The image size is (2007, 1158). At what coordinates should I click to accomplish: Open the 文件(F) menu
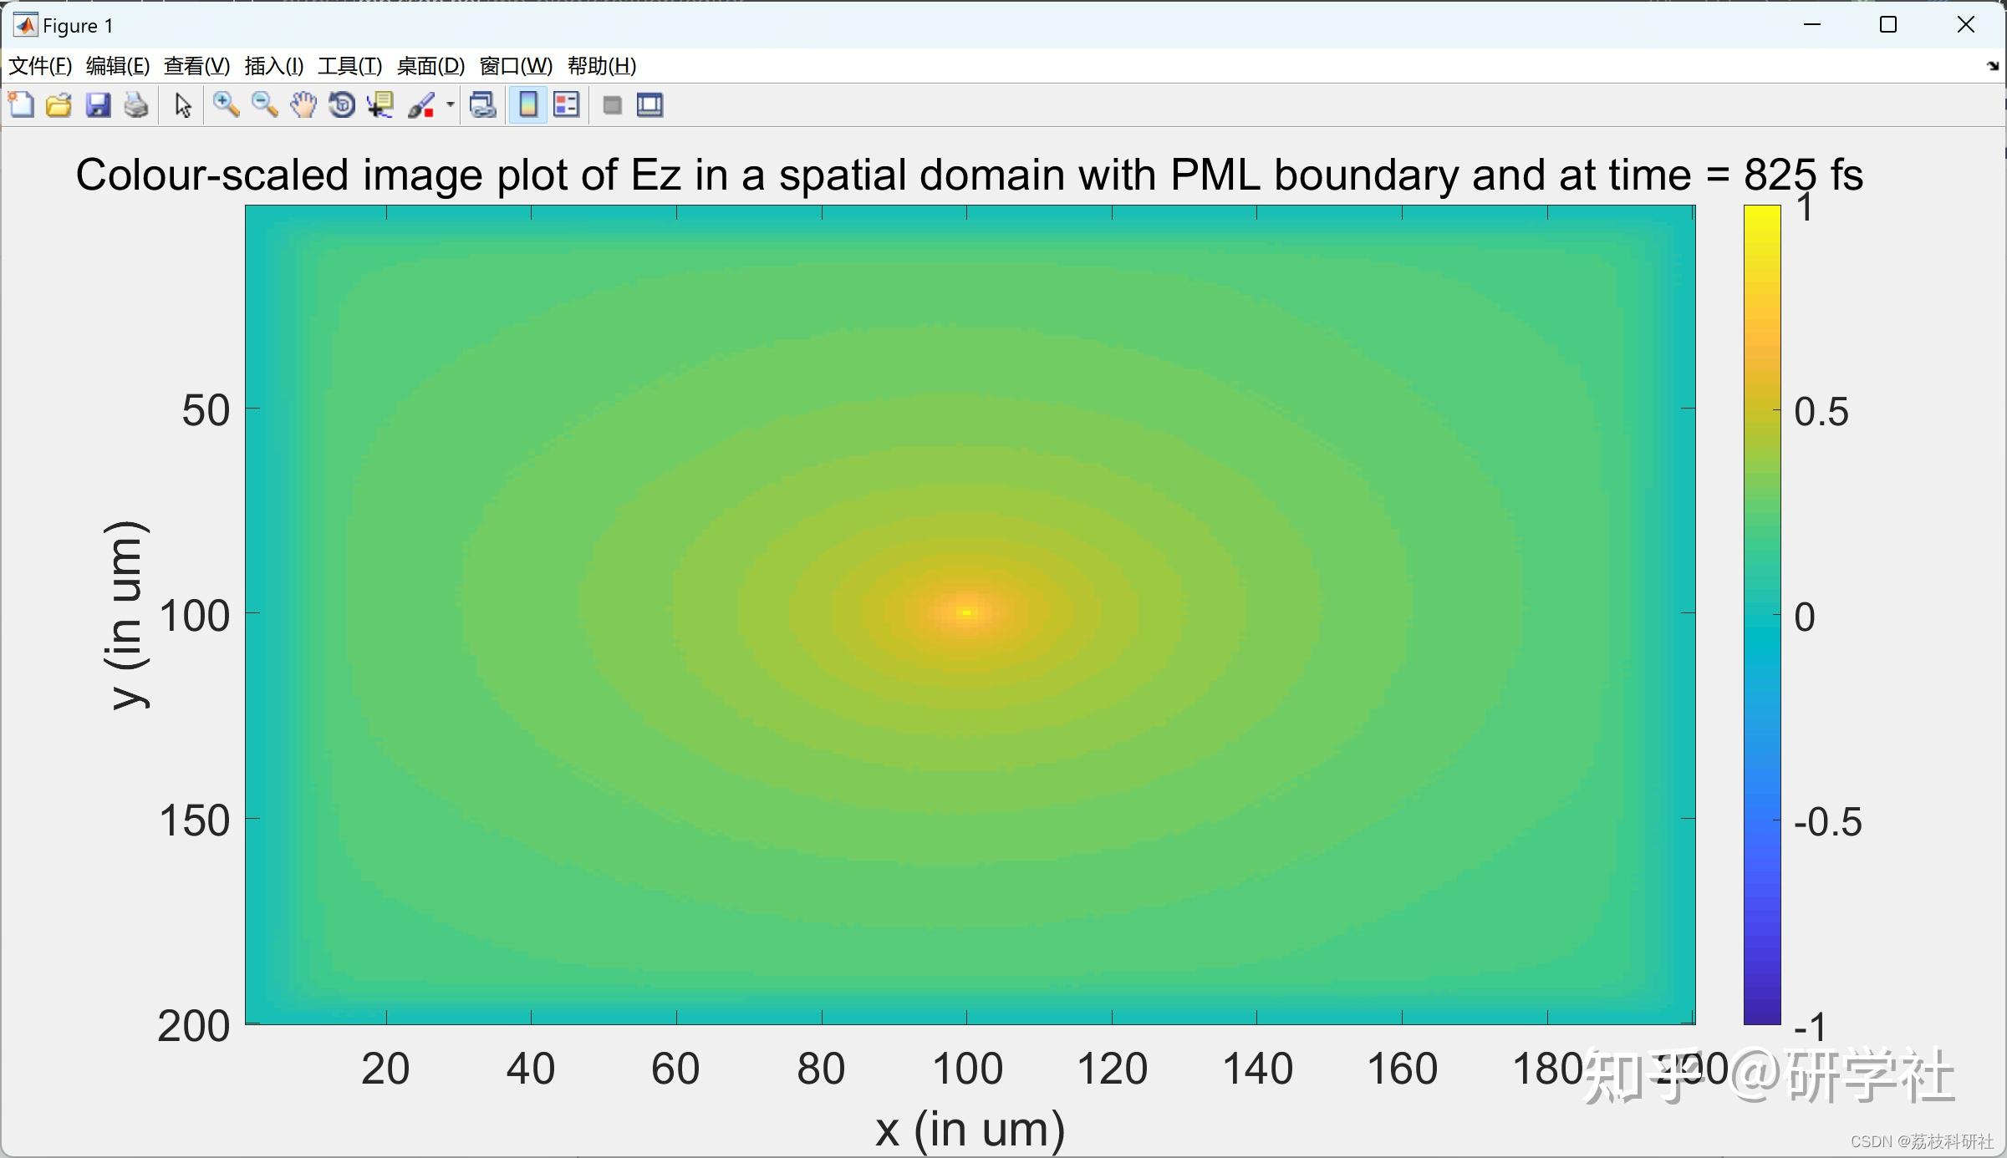39,66
